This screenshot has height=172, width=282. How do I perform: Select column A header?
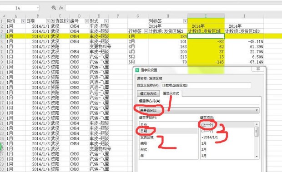(x=15, y=16)
